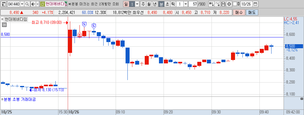Save the chart with the floppy disk icon
Viewport: 304px width, 115px height.
click(223, 4)
